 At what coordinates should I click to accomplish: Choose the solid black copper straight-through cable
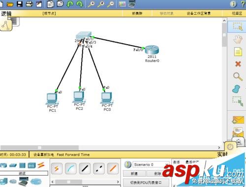(85, 168)
